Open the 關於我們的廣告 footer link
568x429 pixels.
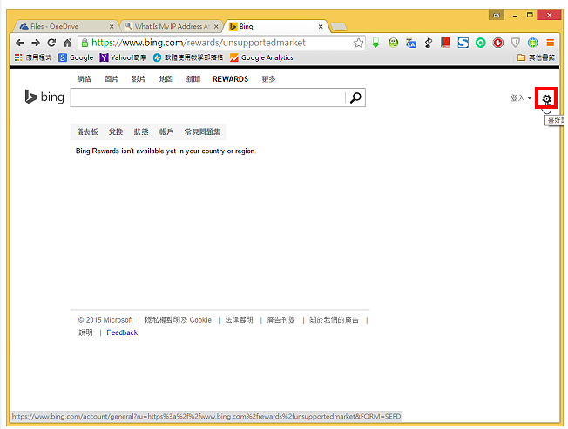[334, 320]
